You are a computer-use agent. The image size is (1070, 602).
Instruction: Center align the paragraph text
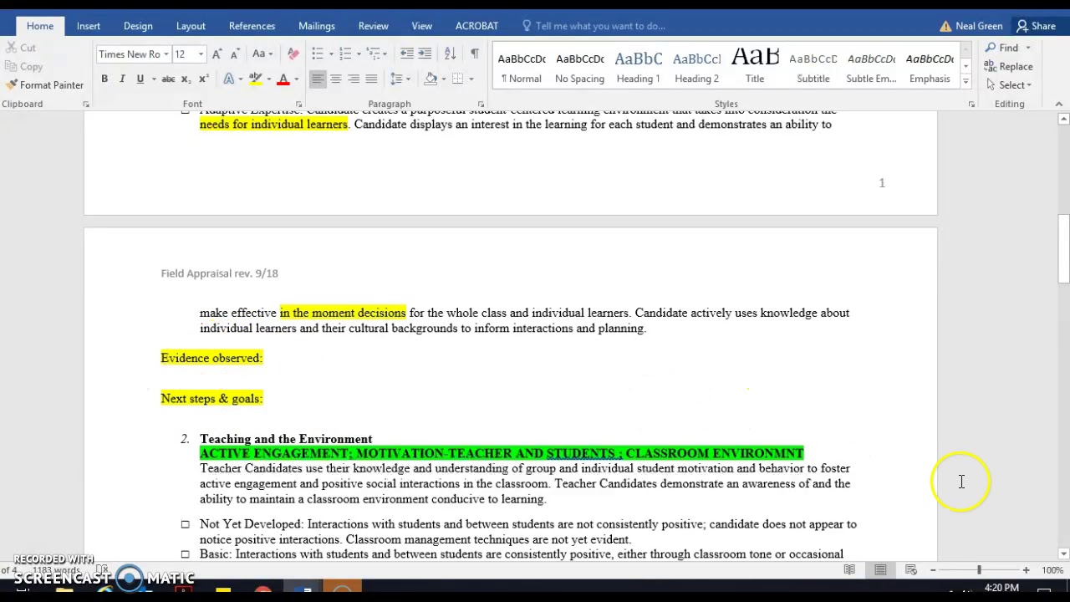335,79
